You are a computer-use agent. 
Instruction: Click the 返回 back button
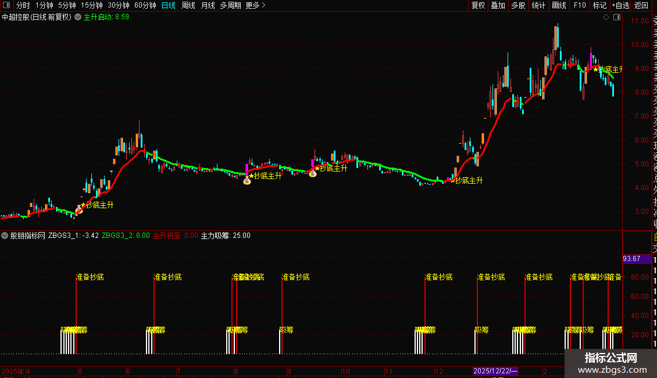[641, 5]
